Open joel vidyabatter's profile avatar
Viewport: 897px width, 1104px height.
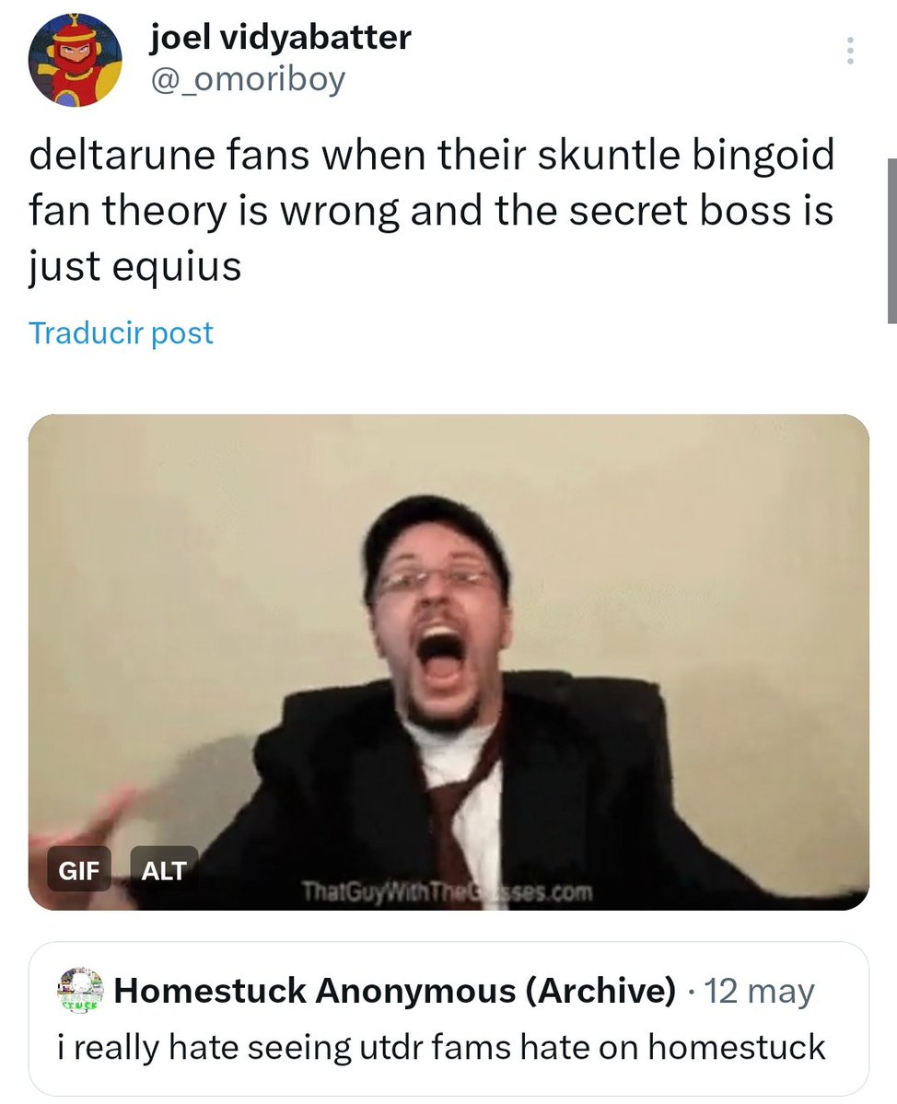(75, 60)
